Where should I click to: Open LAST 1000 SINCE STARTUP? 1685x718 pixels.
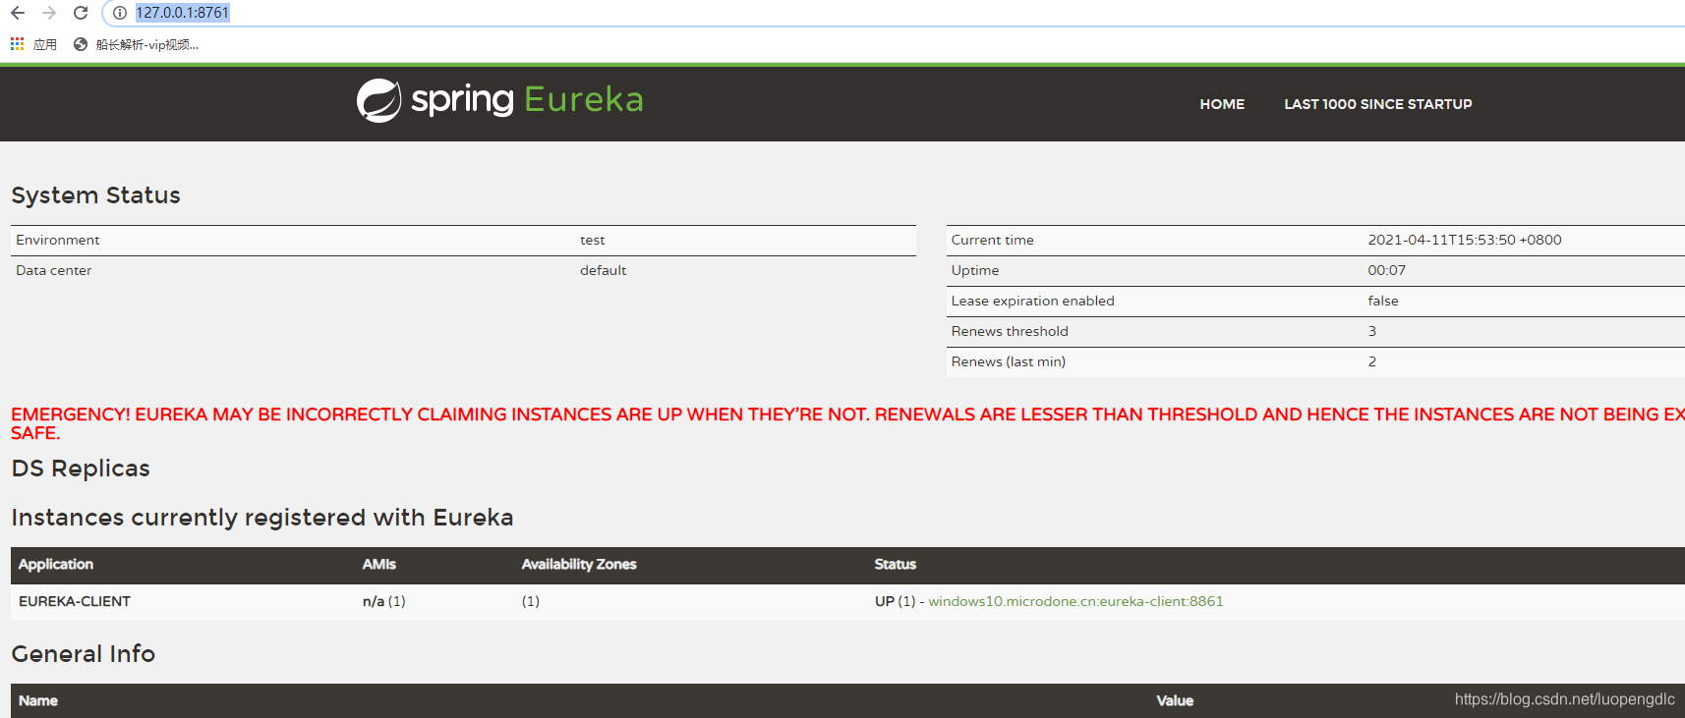tap(1378, 104)
